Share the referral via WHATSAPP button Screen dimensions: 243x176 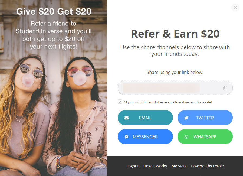click(x=205, y=137)
